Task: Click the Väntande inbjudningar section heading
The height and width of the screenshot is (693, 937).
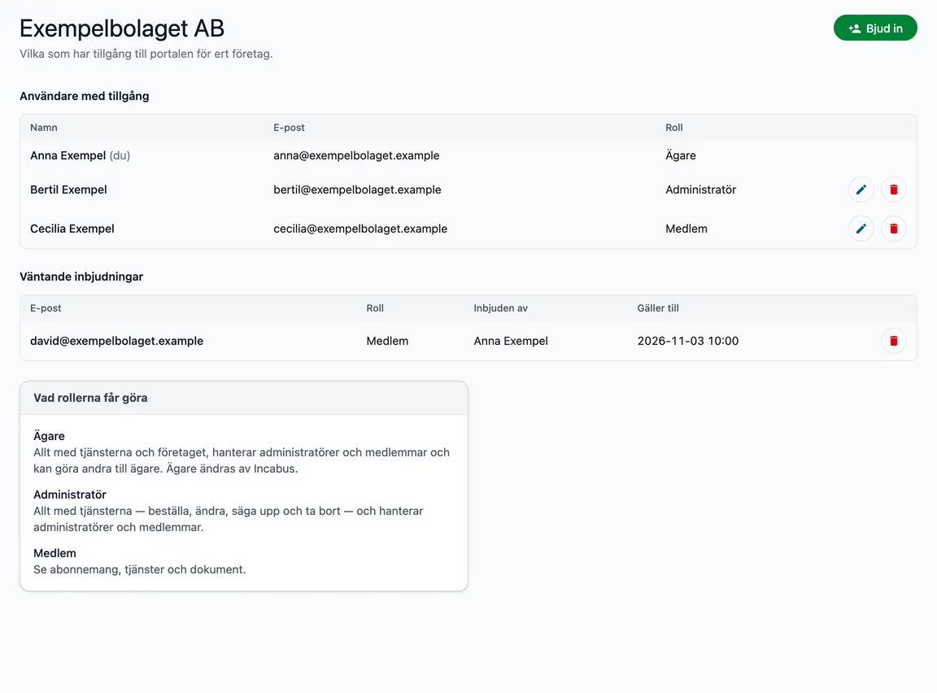Action: pyautogui.click(x=81, y=277)
